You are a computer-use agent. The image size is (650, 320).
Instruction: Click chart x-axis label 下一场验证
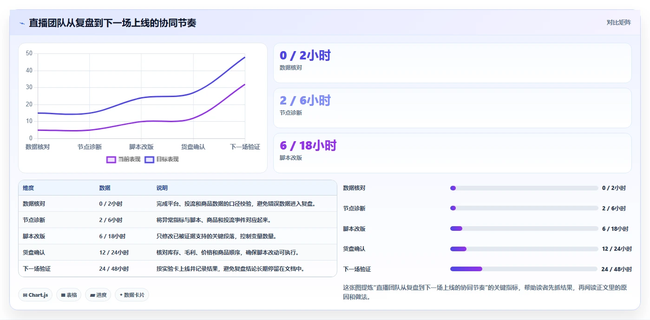point(245,147)
